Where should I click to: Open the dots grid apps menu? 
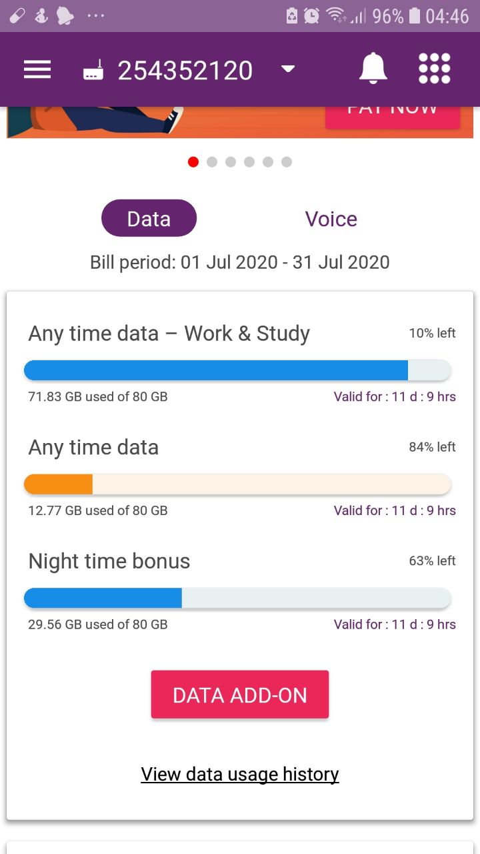434,69
